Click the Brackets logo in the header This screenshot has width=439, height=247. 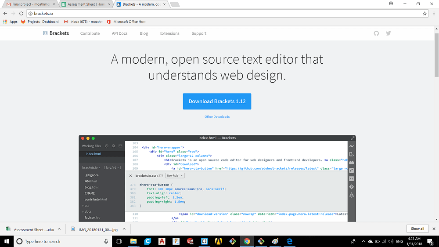point(56,33)
